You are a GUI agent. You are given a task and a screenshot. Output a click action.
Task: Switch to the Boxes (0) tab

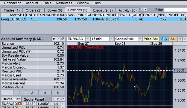click(x=55, y=10)
